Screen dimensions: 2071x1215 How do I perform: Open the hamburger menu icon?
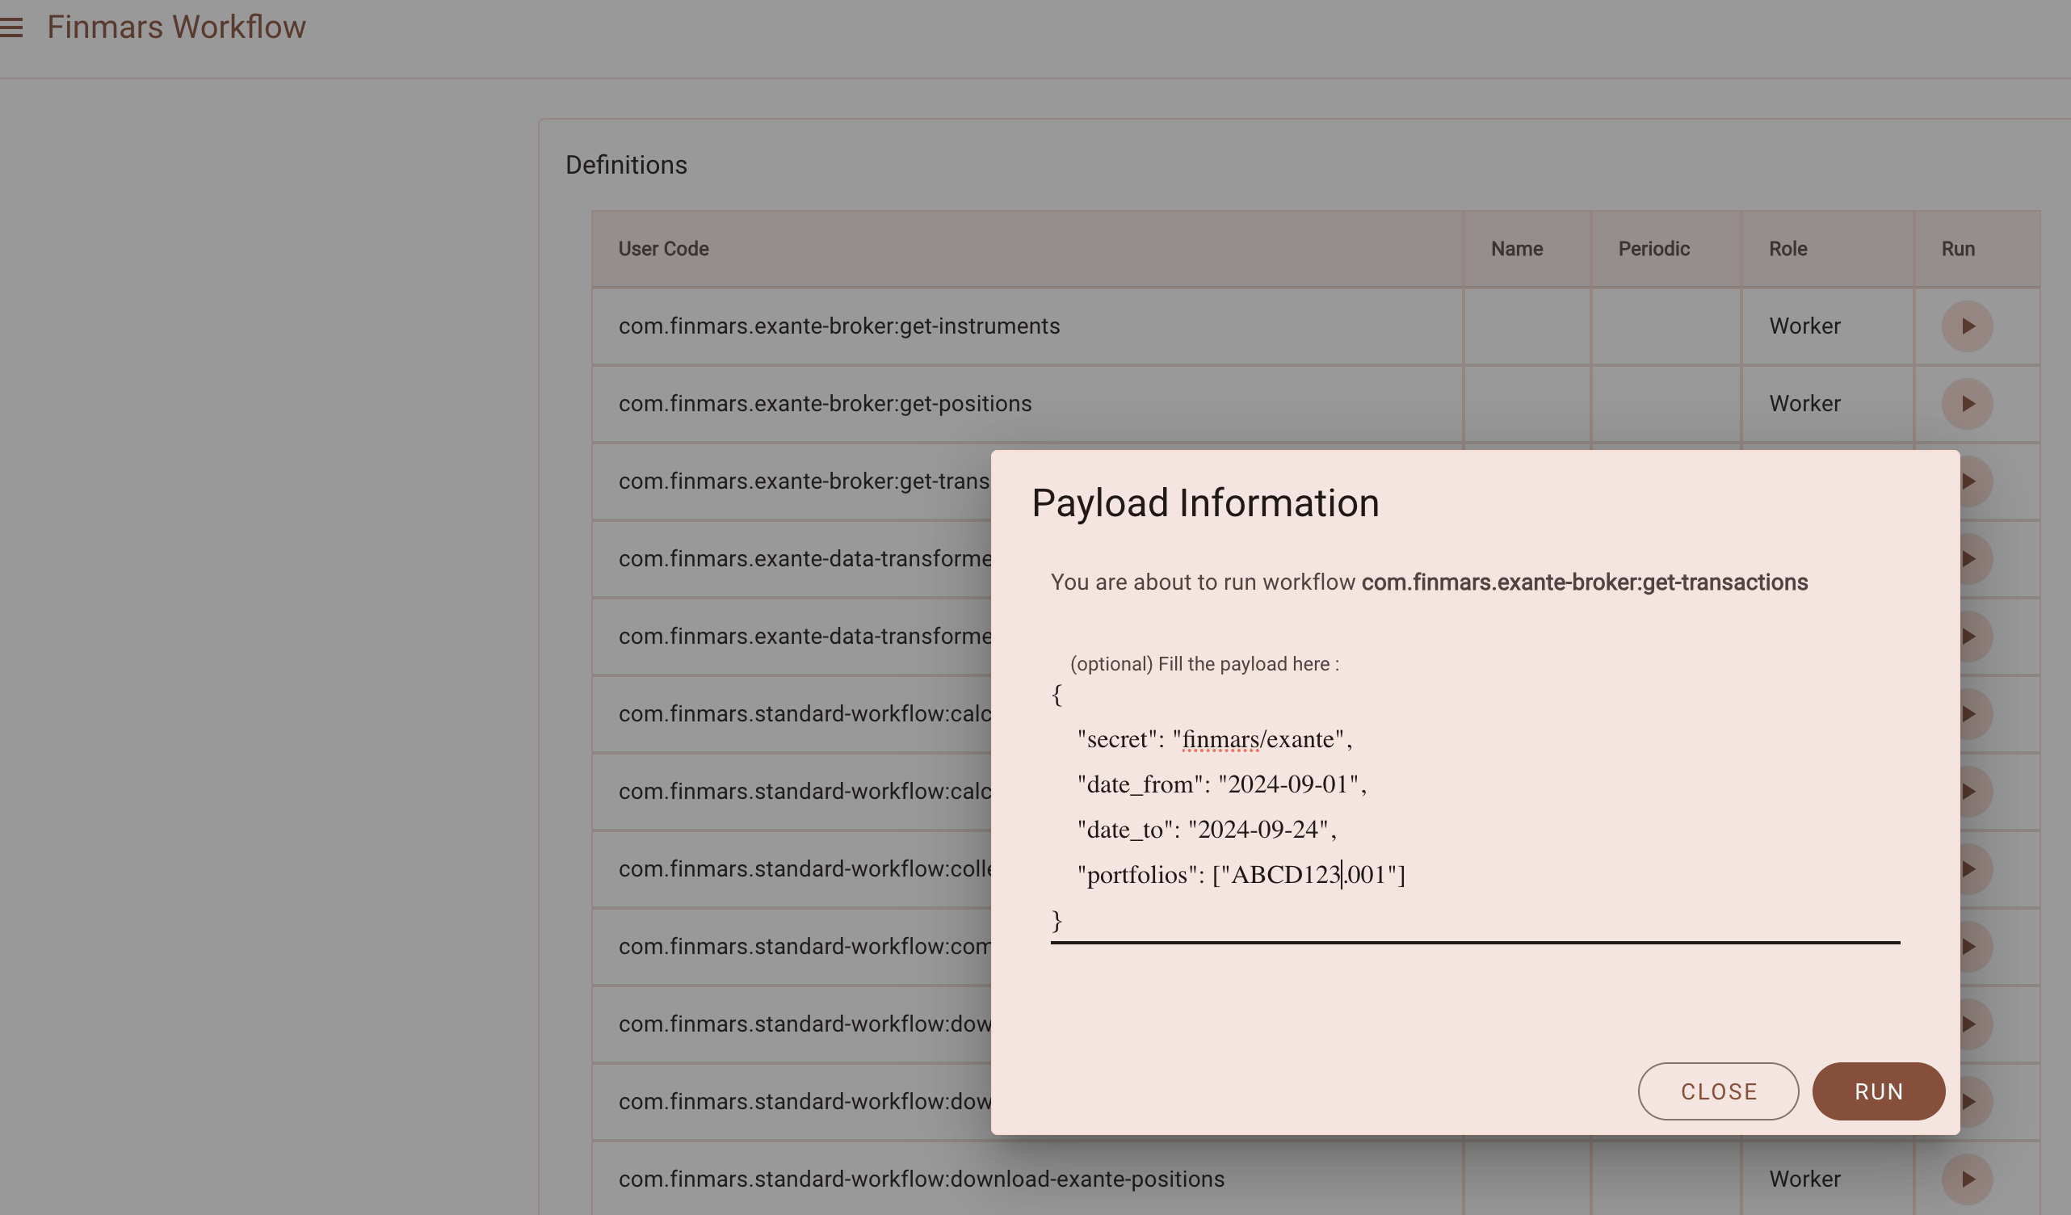tap(11, 27)
